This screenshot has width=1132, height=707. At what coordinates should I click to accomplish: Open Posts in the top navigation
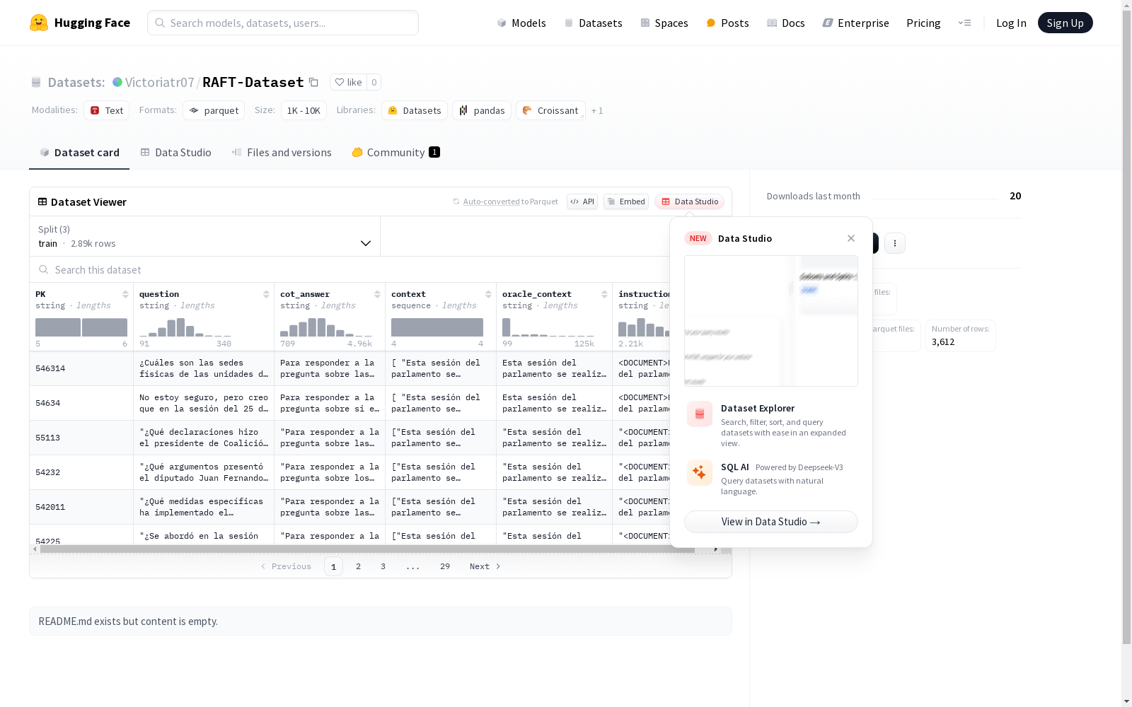point(728,23)
